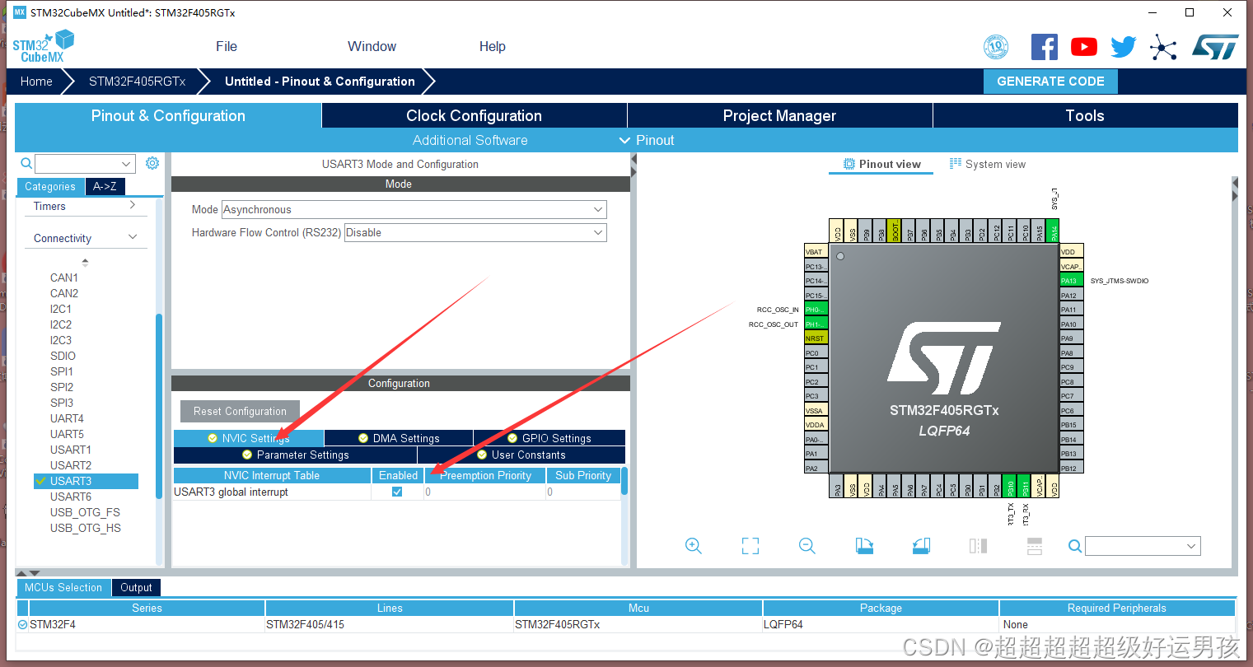Open Hardware Flow Control RS232 dropdown
The width and height of the screenshot is (1253, 667).
[599, 232]
